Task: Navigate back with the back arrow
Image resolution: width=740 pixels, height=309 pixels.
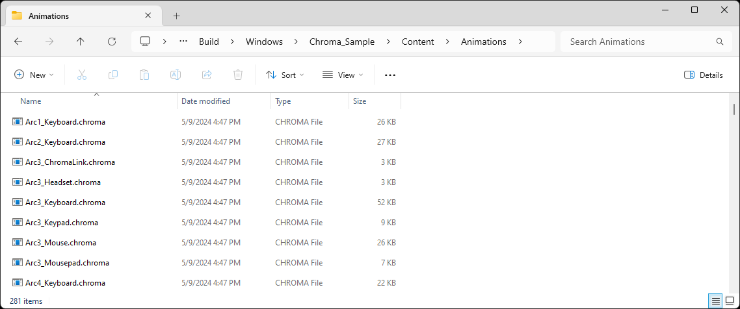Action: click(18, 42)
